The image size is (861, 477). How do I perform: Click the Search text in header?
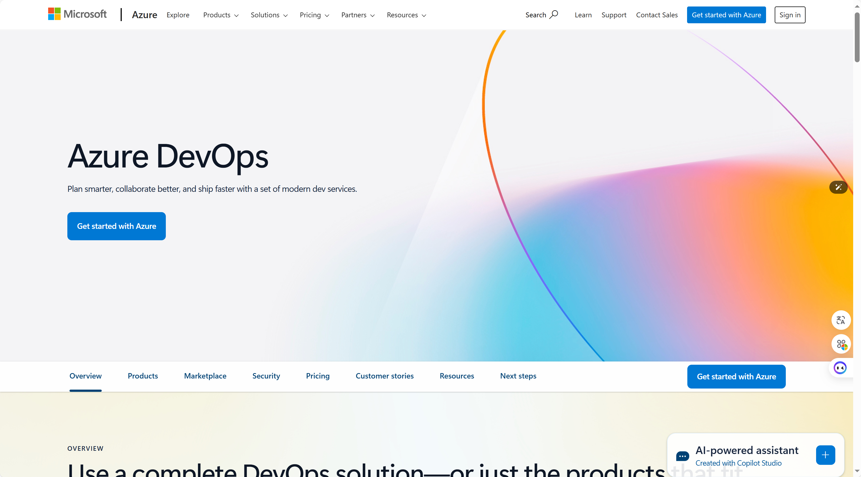click(535, 15)
